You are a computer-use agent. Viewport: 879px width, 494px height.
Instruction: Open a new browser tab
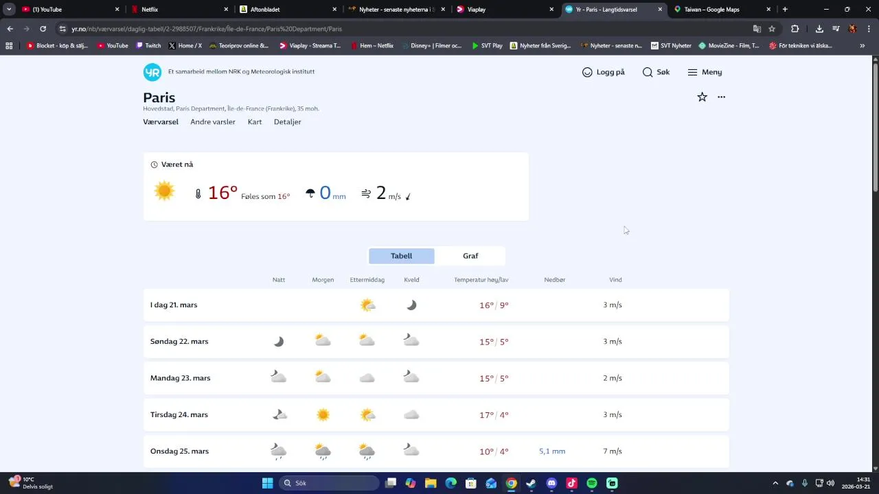click(x=785, y=10)
